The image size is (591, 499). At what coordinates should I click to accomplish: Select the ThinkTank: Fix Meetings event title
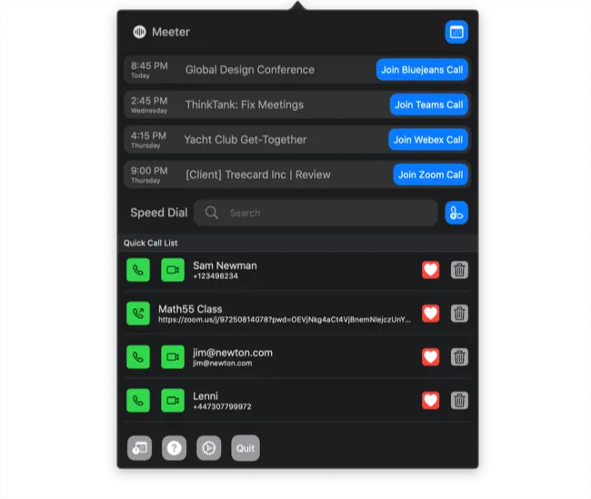point(245,105)
